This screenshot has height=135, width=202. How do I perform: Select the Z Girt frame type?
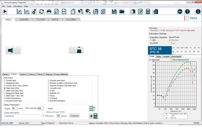(49, 91)
